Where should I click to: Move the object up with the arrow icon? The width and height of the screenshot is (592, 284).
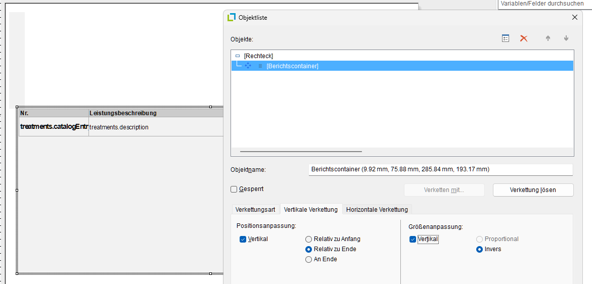point(548,38)
